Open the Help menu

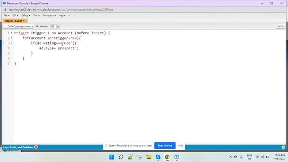[62, 15]
